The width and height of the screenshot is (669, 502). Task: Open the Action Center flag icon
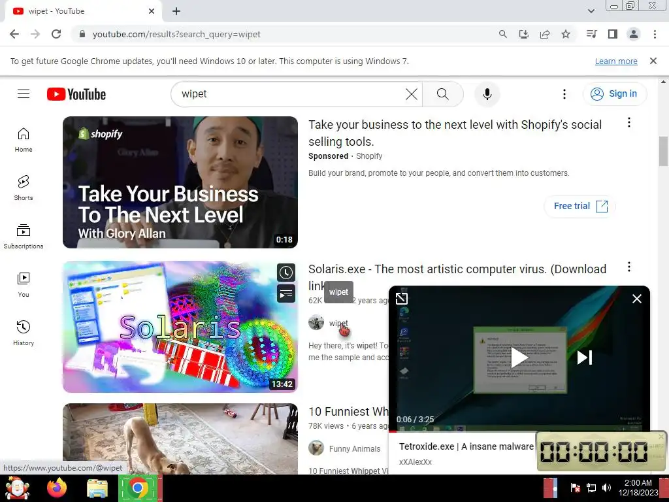click(576, 488)
